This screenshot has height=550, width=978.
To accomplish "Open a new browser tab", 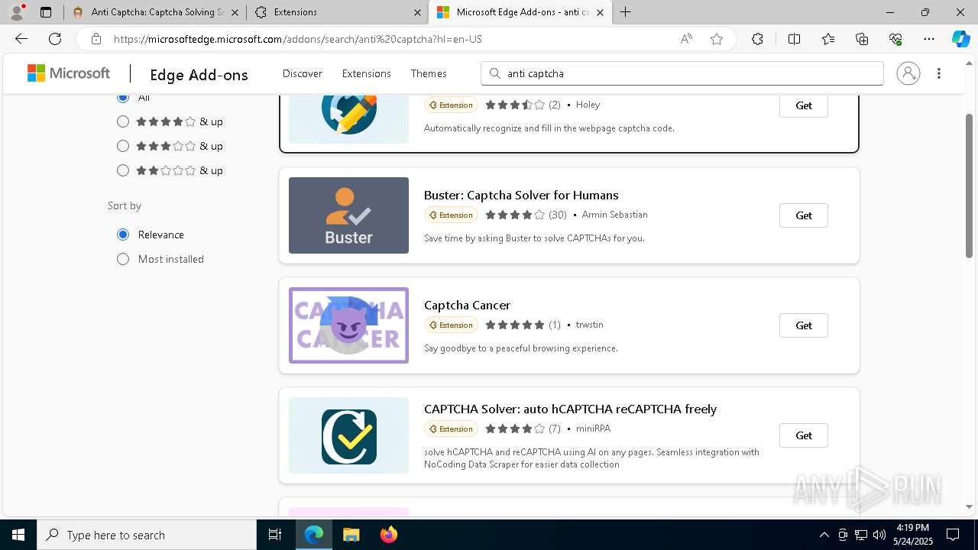I will point(626,12).
